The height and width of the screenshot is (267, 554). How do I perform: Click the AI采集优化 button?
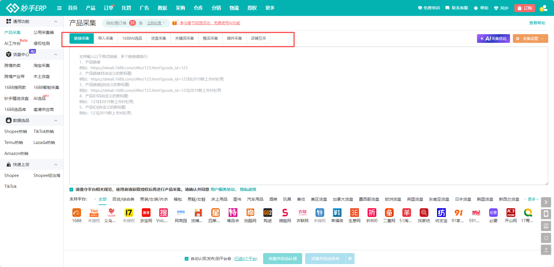(x=493, y=39)
